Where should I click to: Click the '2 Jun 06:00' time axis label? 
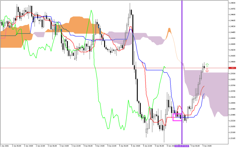(x=16, y=146)
